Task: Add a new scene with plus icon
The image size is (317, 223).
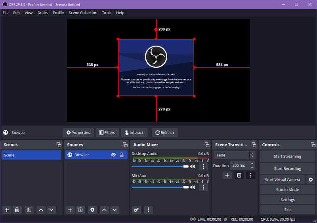Action: [x=7, y=210]
